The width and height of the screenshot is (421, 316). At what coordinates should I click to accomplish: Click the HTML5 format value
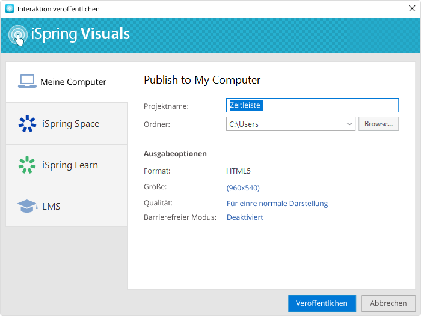point(238,171)
